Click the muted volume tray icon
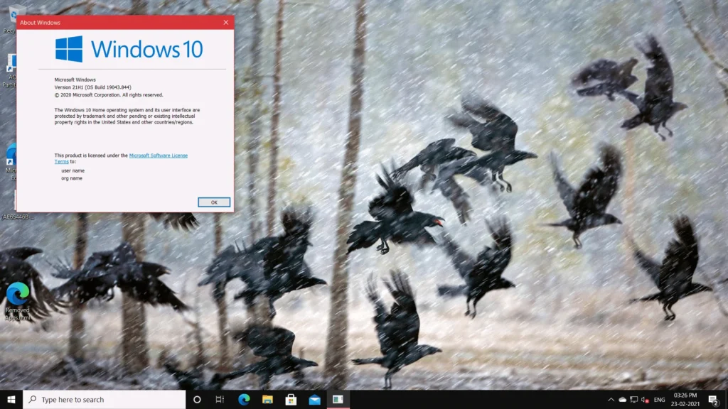Screen dimensions: 728x409 tap(644, 399)
